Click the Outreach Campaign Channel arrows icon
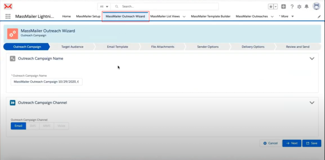Screen dimensions: 325x160 [13, 103]
